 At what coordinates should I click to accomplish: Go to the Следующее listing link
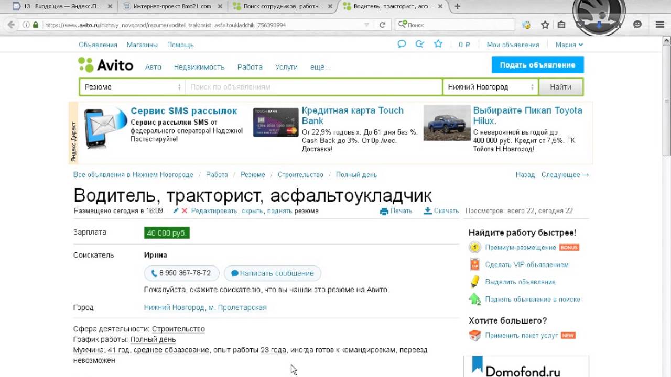(x=565, y=175)
